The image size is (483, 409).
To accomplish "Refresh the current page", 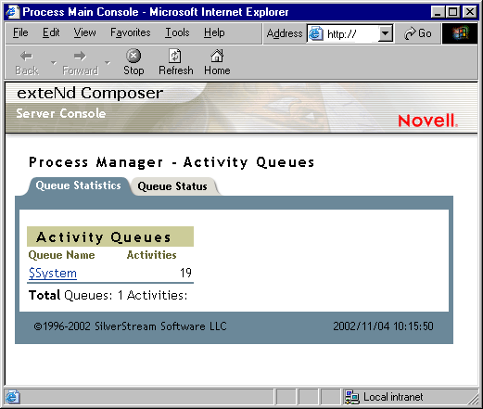I will click(x=176, y=62).
